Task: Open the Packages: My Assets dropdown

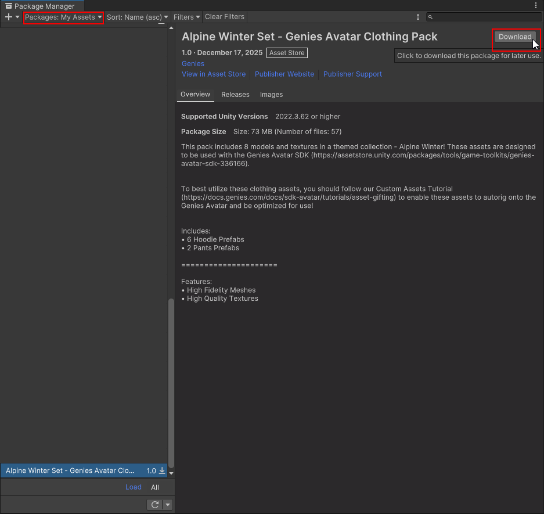Action: click(63, 17)
